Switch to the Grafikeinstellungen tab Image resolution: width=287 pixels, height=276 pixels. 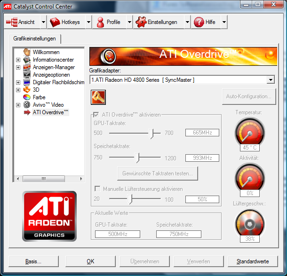[35, 39]
